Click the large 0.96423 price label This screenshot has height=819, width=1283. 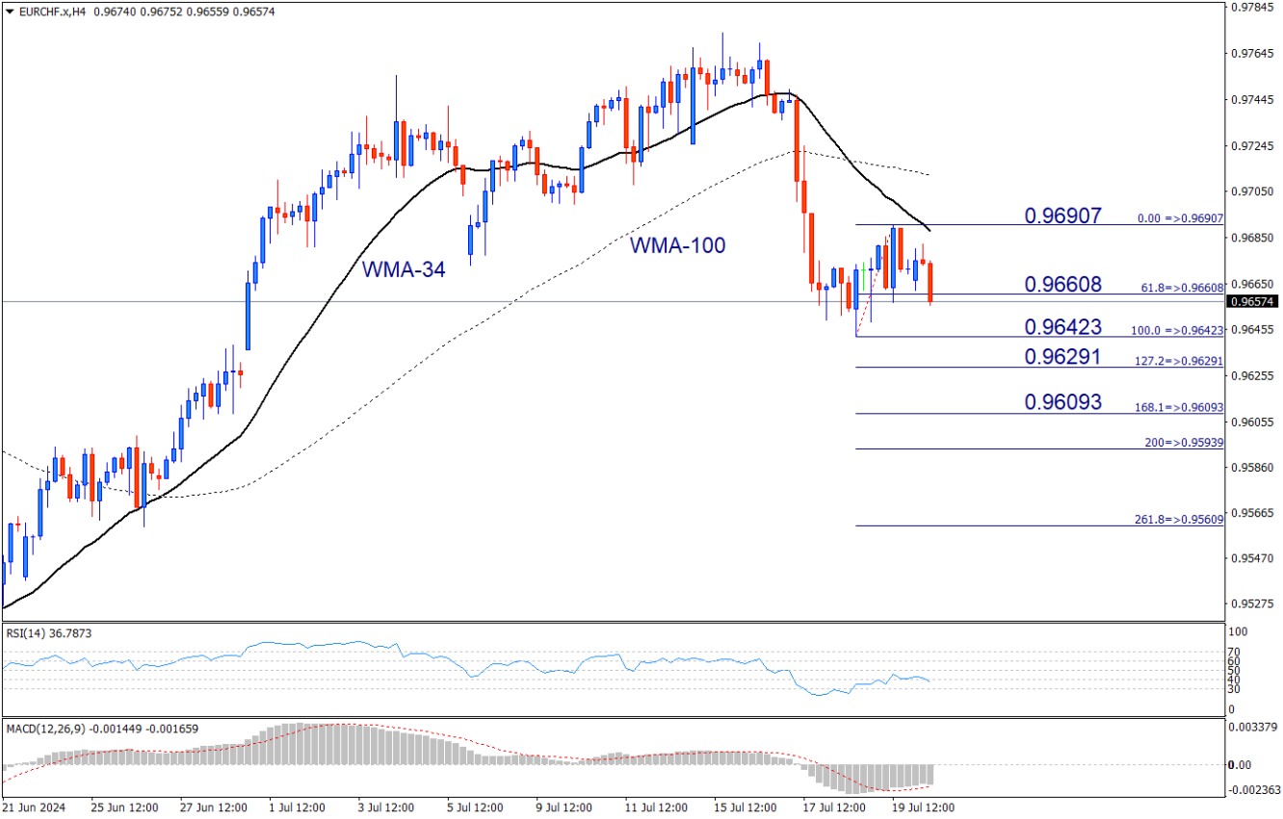pyautogui.click(x=1062, y=327)
